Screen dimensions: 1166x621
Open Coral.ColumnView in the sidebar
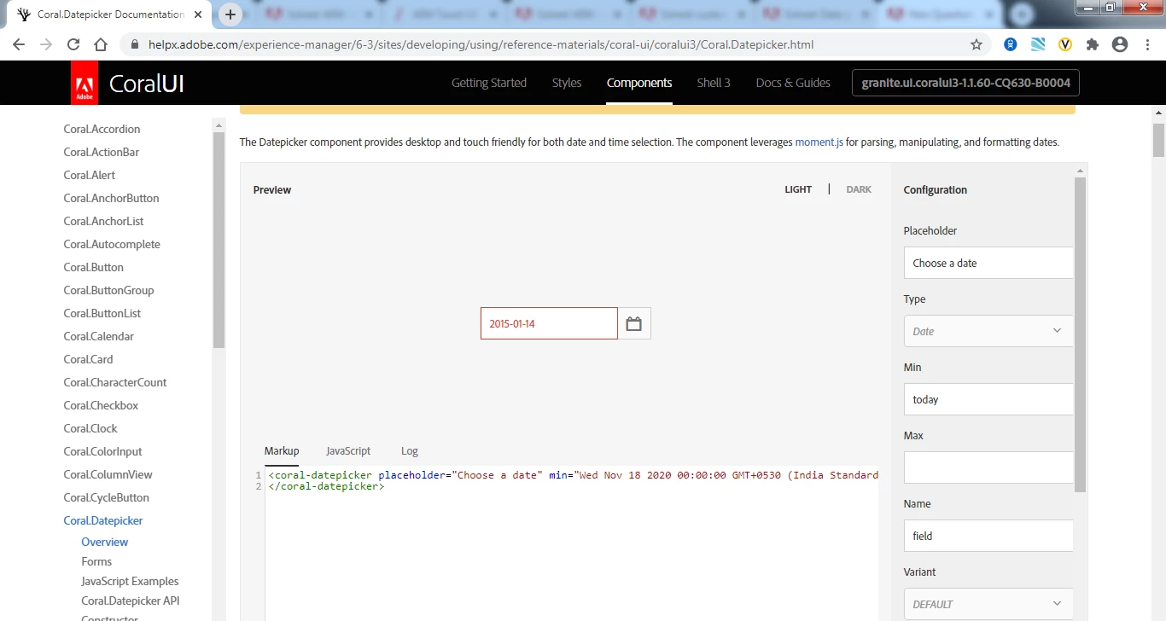pos(108,474)
